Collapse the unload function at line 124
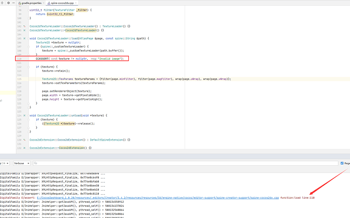350x218 pixels. point(28,115)
